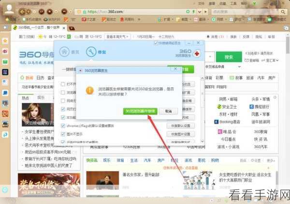Switch to the 快资讯 news tab

[x=92, y=160]
